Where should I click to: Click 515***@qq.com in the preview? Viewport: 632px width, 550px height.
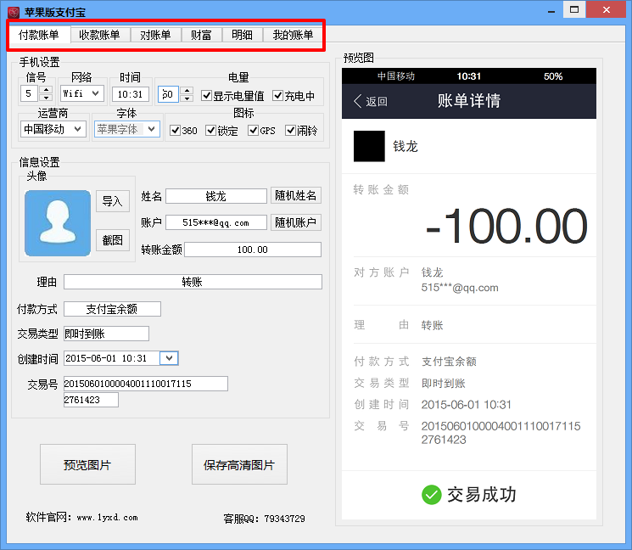pos(460,288)
